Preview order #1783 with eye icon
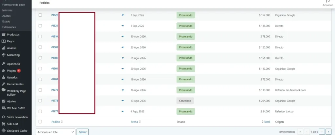This screenshot has height=135, width=335. pyautogui.click(x=123, y=79)
